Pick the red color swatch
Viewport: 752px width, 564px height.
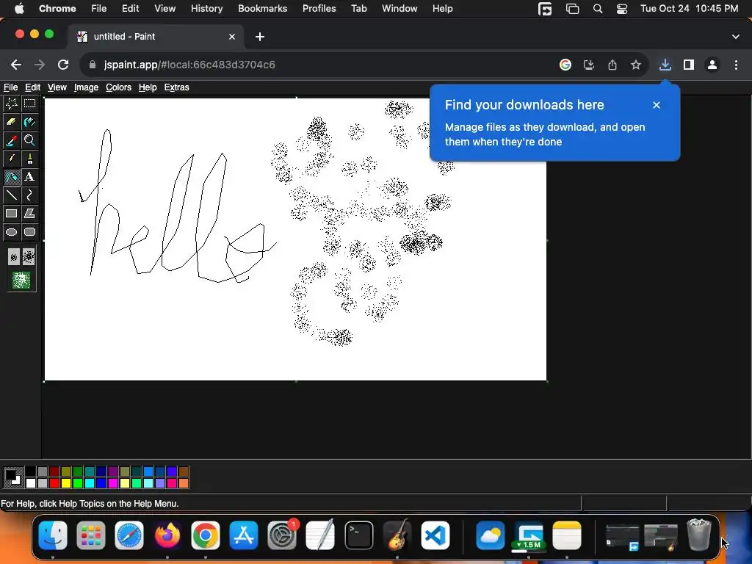[54, 483]
